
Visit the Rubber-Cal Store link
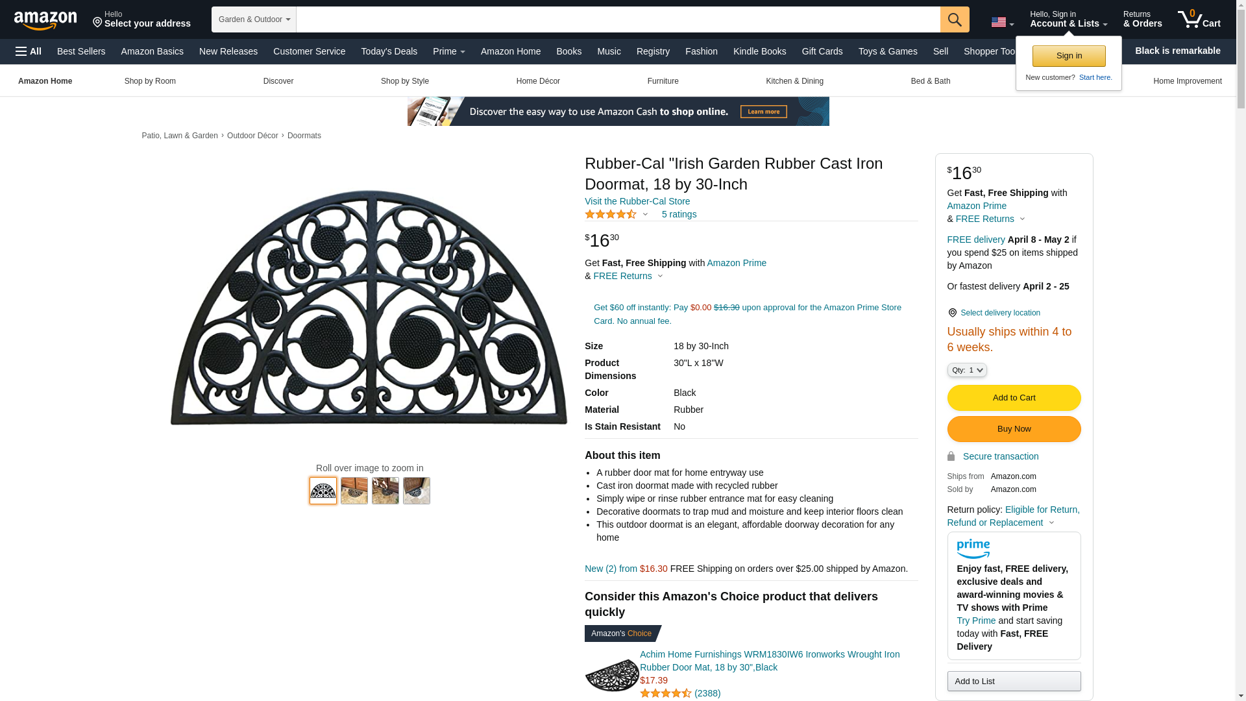point(637,201)
